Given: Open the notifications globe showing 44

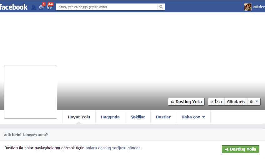Looking at the screenshot, I should 49,7.
